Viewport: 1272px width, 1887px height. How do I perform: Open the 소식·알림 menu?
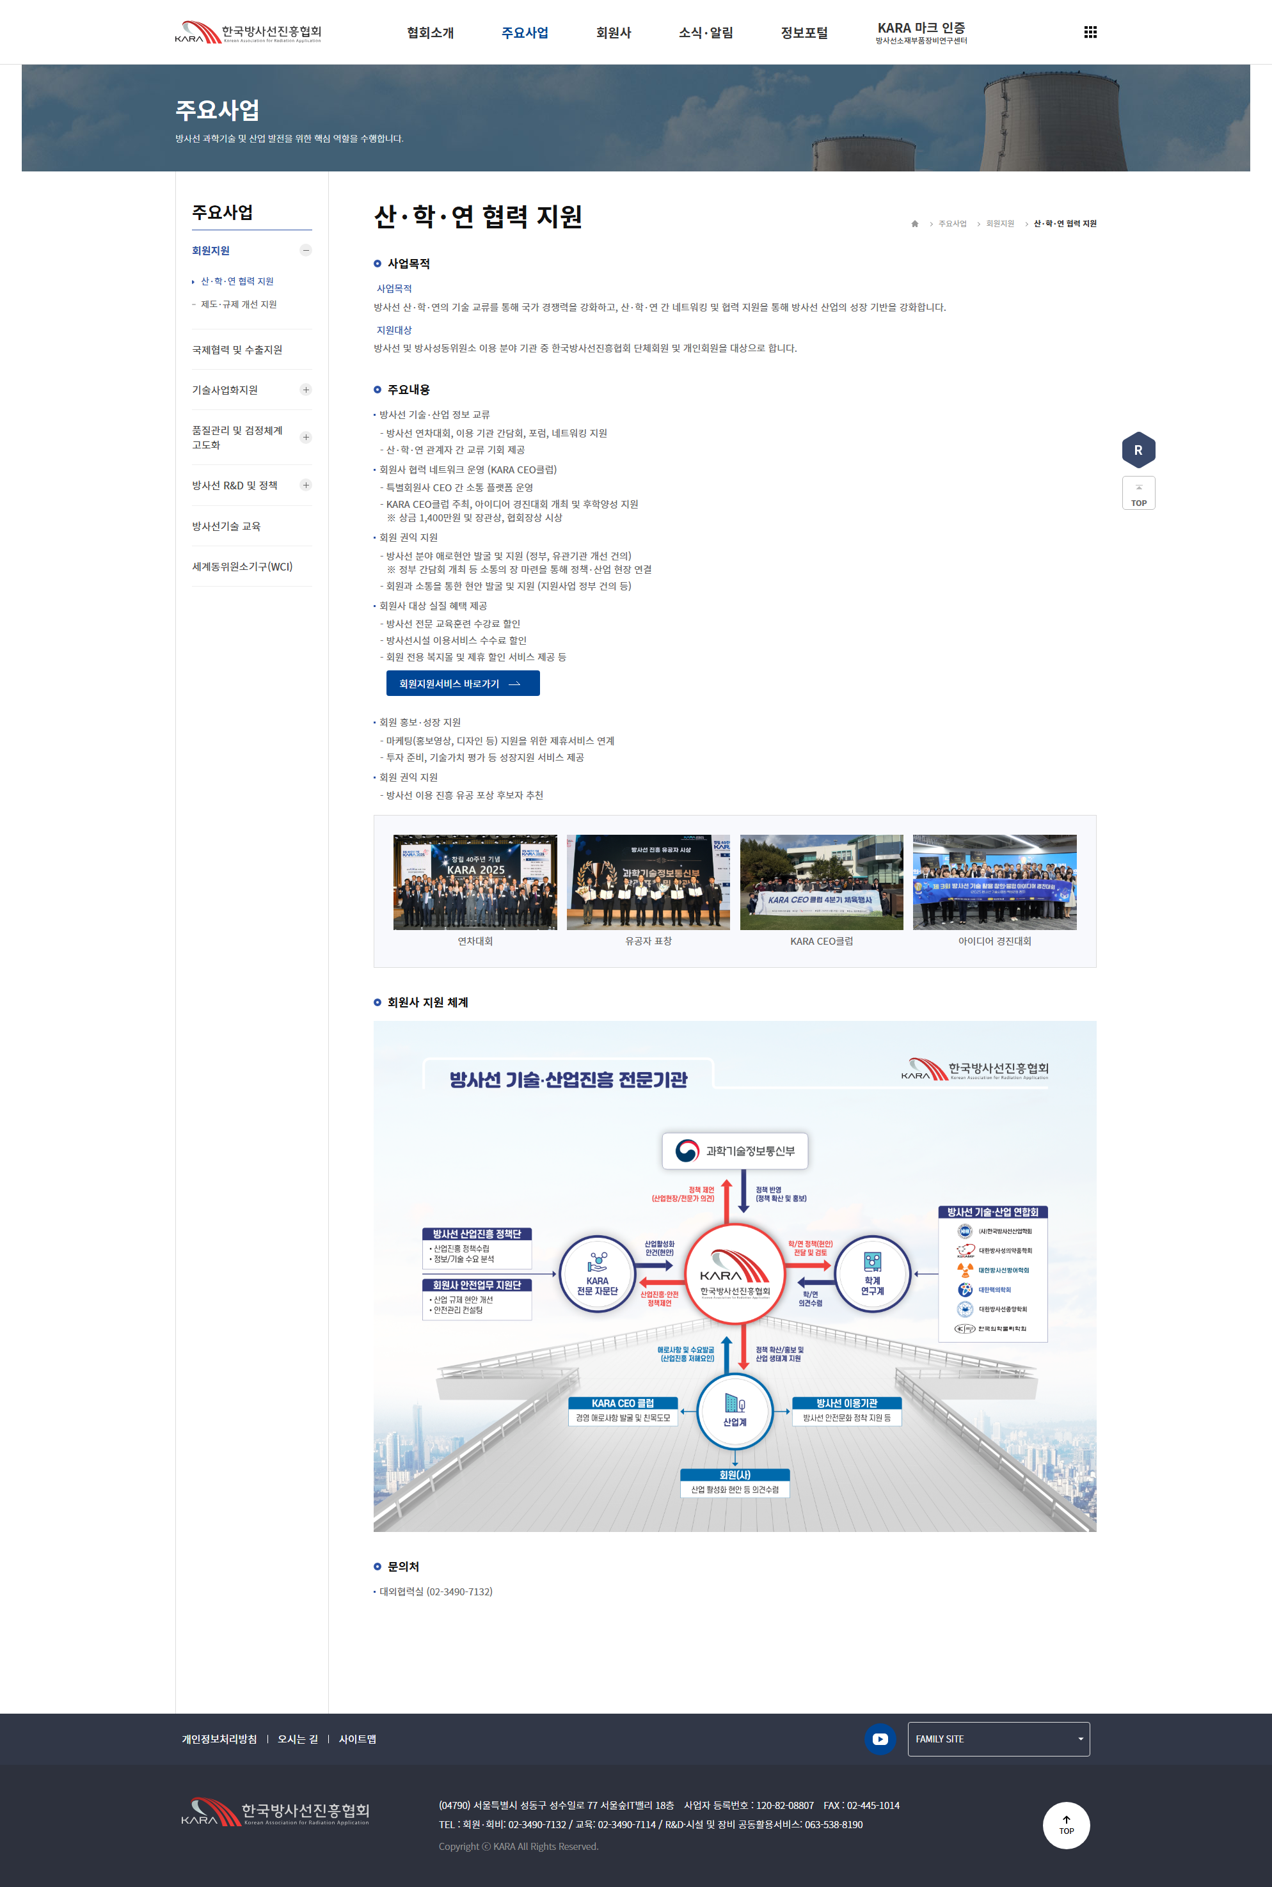tap(706, 33)
